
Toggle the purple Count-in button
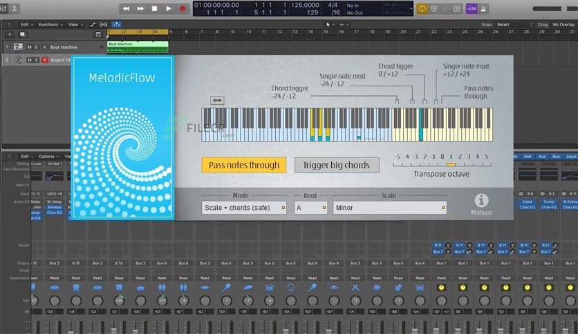[472, 8]
